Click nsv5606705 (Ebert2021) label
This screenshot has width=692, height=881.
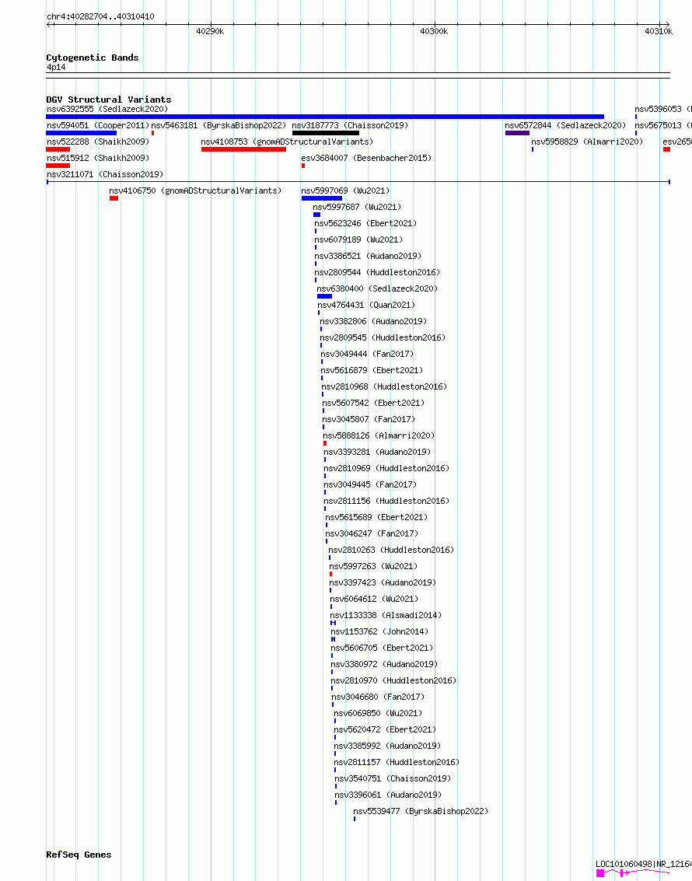click(382, 647)
